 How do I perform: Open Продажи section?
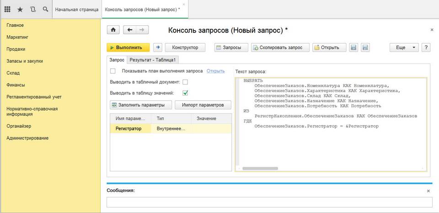point(16,49)
